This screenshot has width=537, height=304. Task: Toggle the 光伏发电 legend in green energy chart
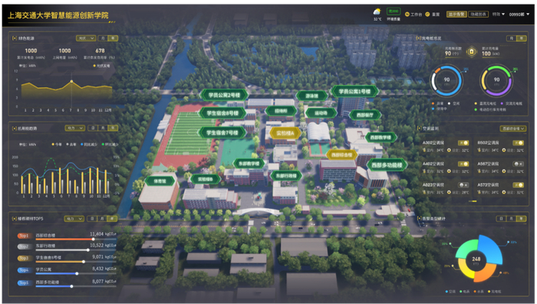102,66
